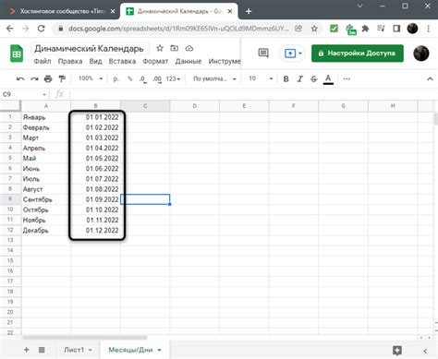The height and width of the screenshot is (359, 438).
Task: Open the all sheets list icon
Action: click(x=42, y=350)
